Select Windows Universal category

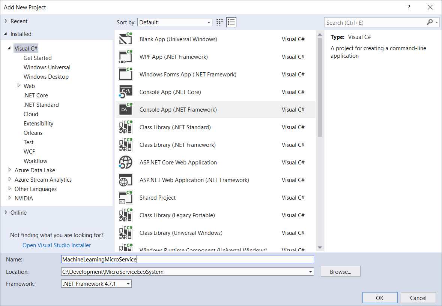click(47, 67)
